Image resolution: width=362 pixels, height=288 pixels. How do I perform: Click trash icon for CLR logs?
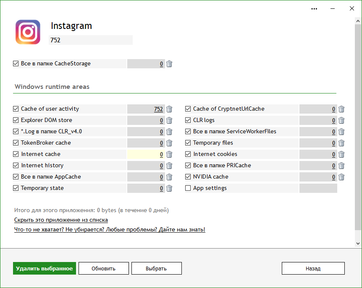pyautogui.click(x=341, y=120)
